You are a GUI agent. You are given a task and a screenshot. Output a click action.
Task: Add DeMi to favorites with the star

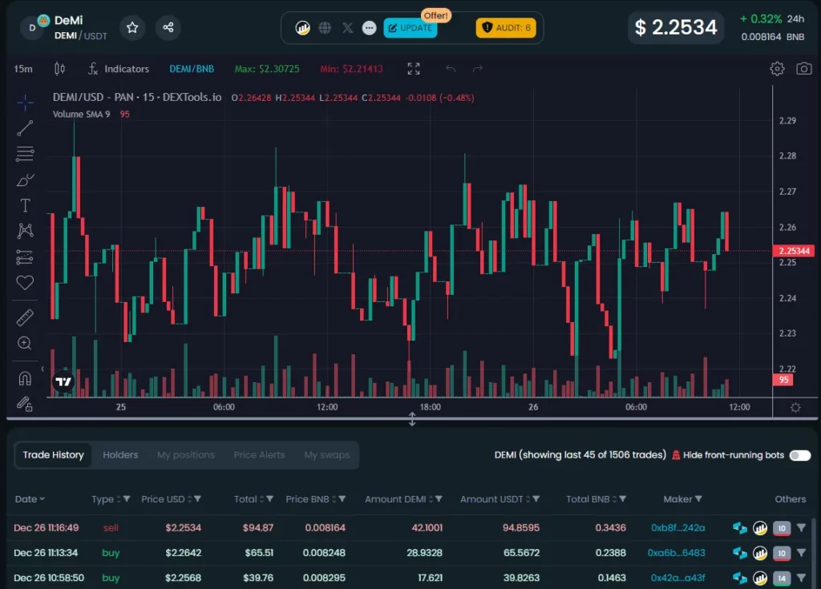[132, 27]
